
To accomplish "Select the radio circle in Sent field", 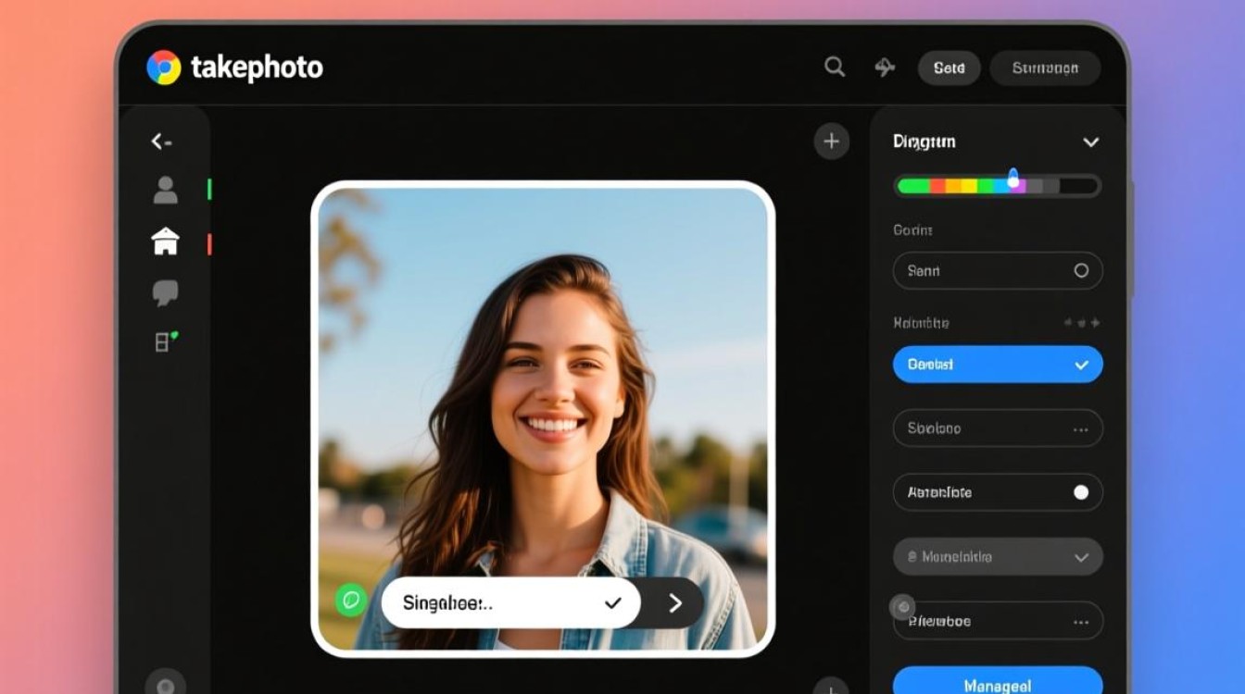I will [x=1081, y=271].
